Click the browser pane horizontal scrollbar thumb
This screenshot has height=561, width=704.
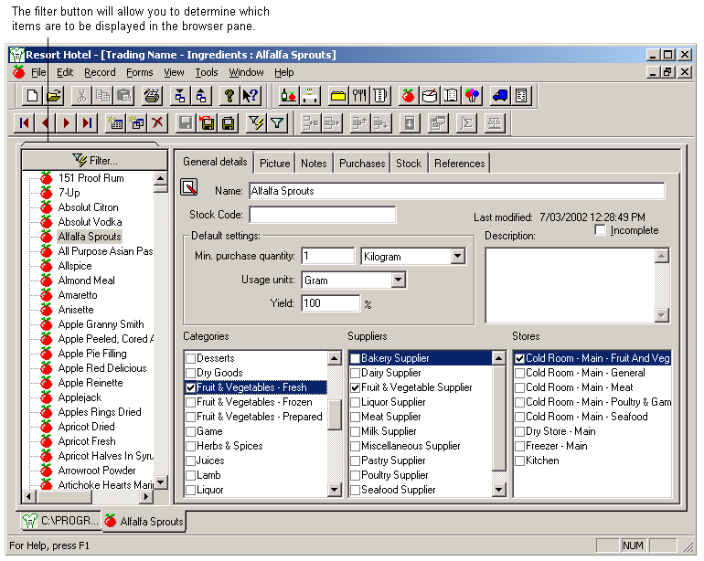pyautogui.click(x=64, y=496)
